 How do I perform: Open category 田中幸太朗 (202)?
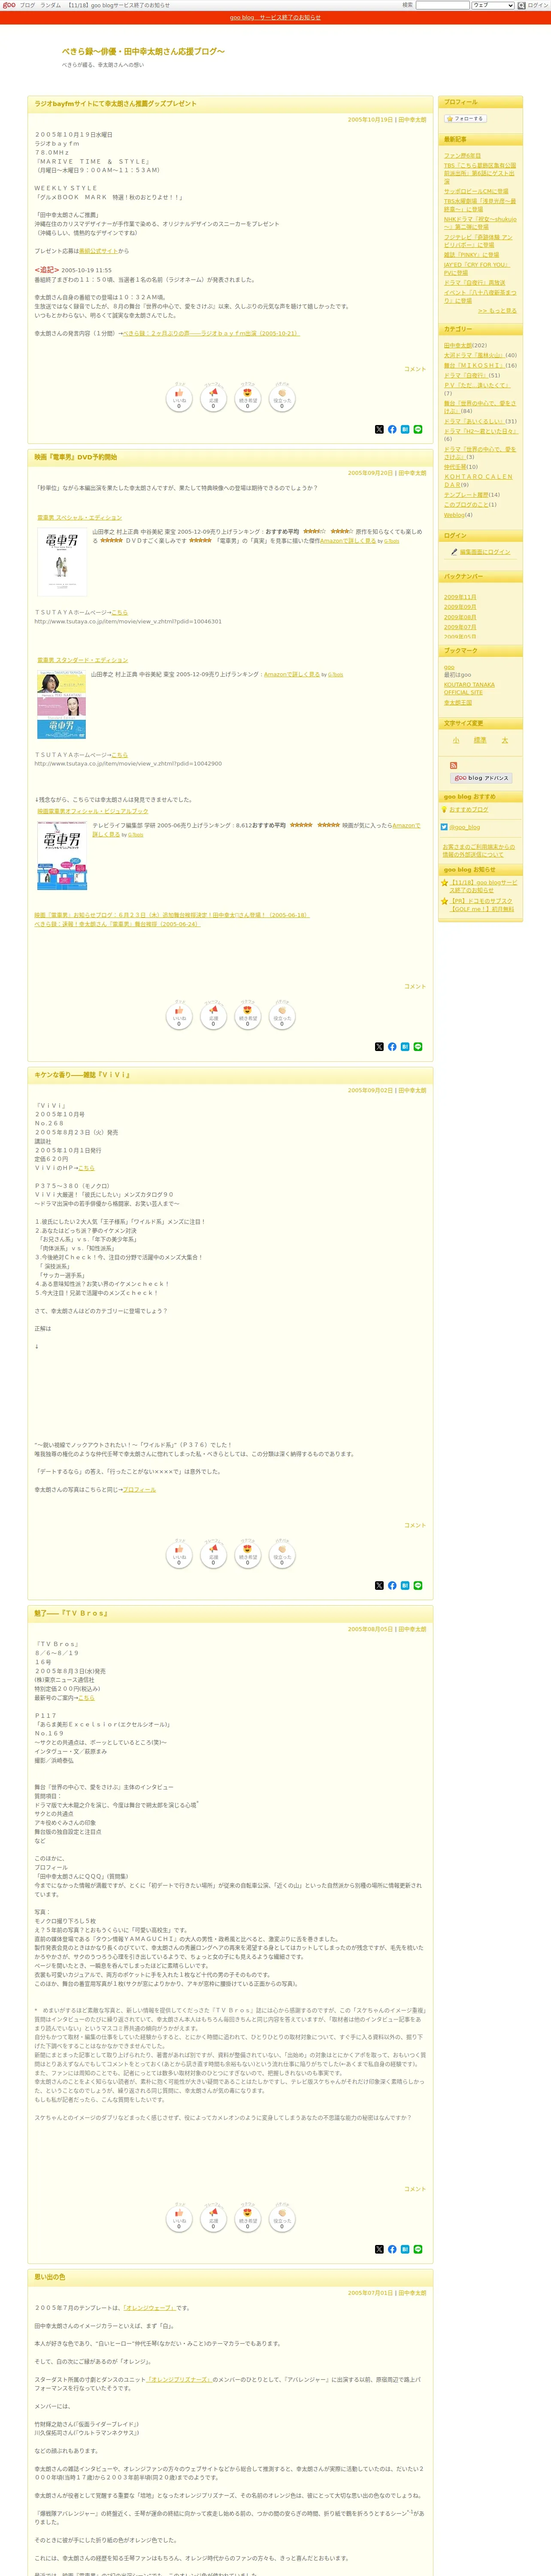point(458,345)
